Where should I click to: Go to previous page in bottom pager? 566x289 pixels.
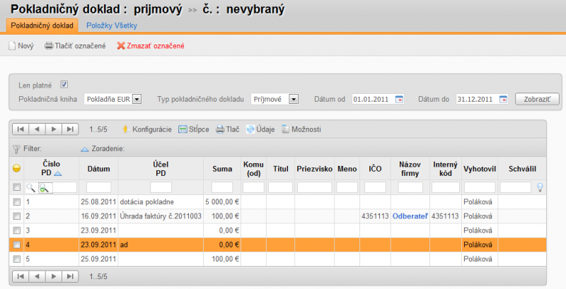[37, 276]
